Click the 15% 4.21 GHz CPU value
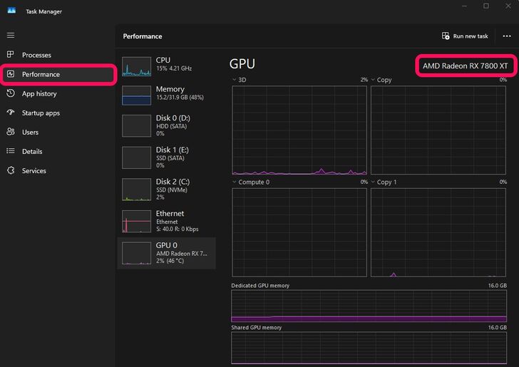 [174, 68]
